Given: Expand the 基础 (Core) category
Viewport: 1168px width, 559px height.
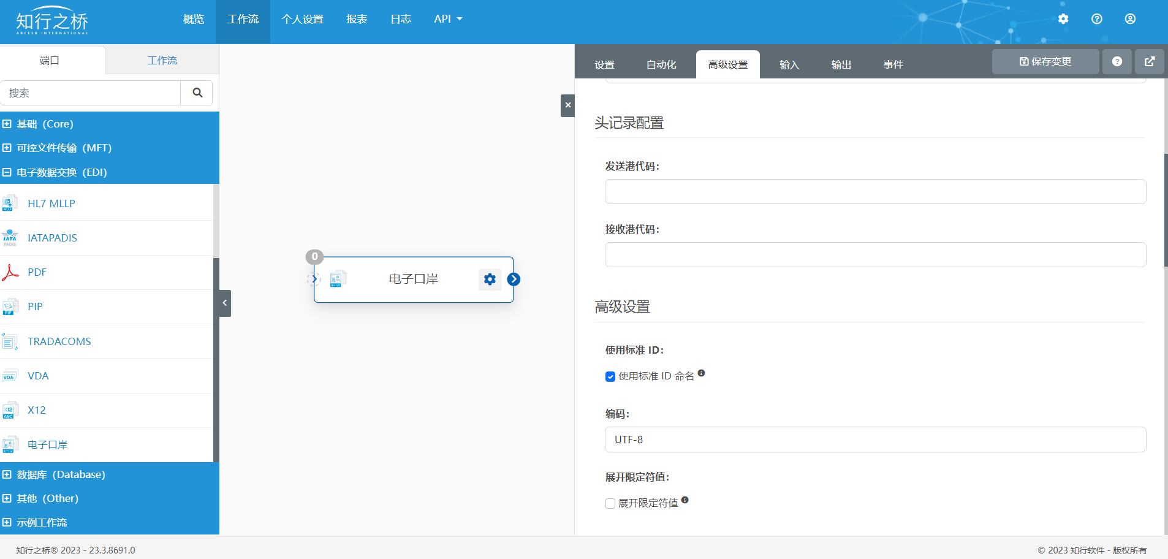Looking at the screenshot, I should click(x=7, y=124).
